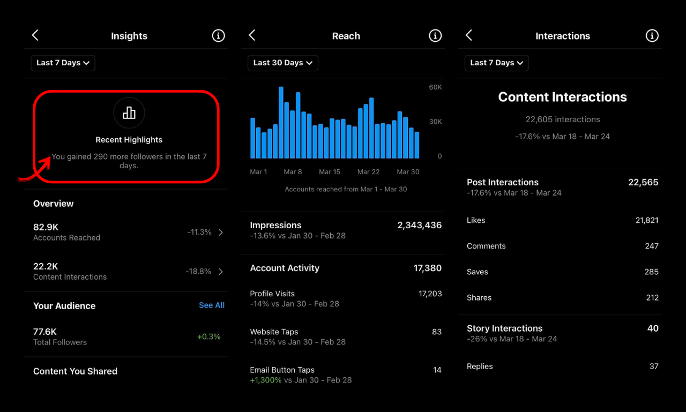Screen dimensions: 686x412
Task: Open info icon on Reach header
Action: (x=435, y=36)
